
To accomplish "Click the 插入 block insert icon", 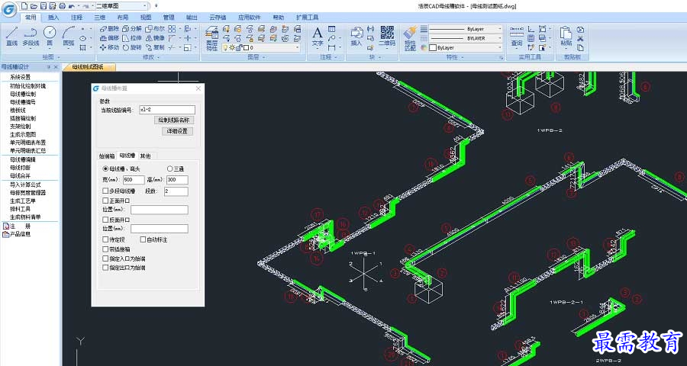I will click(356, 37).
